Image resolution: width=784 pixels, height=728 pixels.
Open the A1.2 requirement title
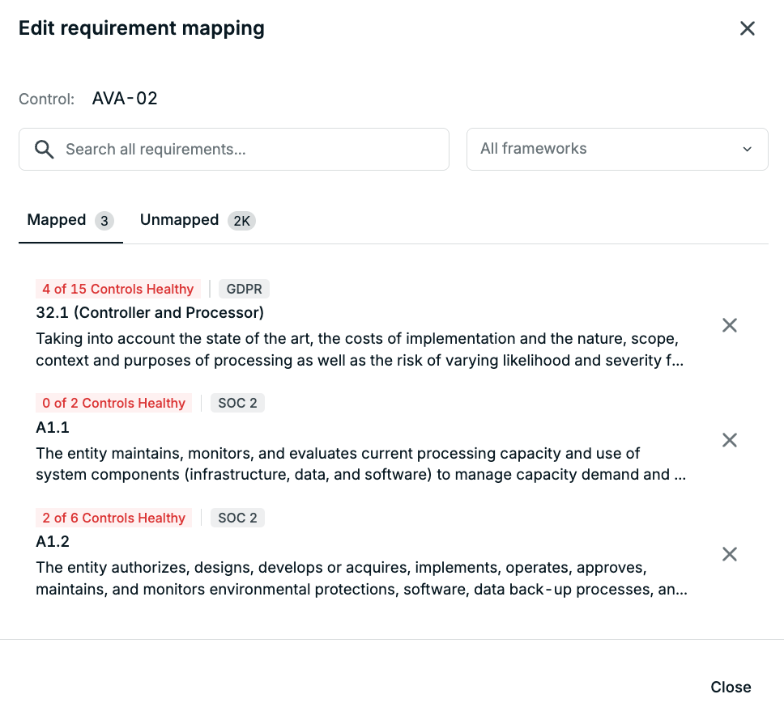click(x=53, y=541)
